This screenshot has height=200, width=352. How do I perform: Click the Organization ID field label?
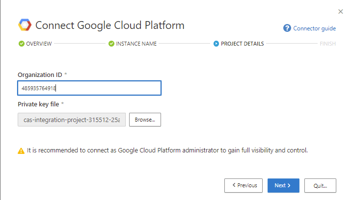coord(40,75)
